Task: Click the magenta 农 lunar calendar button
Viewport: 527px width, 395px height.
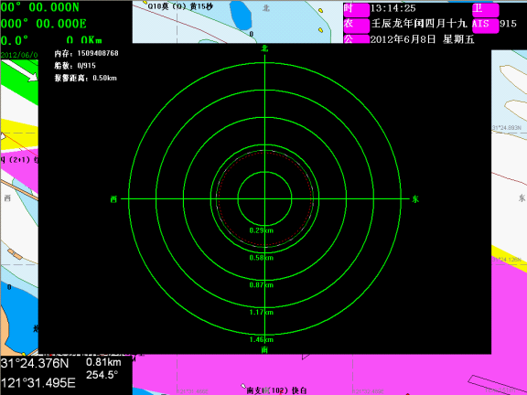Action: 356,24
